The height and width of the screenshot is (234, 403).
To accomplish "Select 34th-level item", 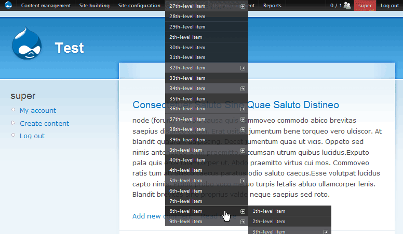I will [x=207, y=88].
